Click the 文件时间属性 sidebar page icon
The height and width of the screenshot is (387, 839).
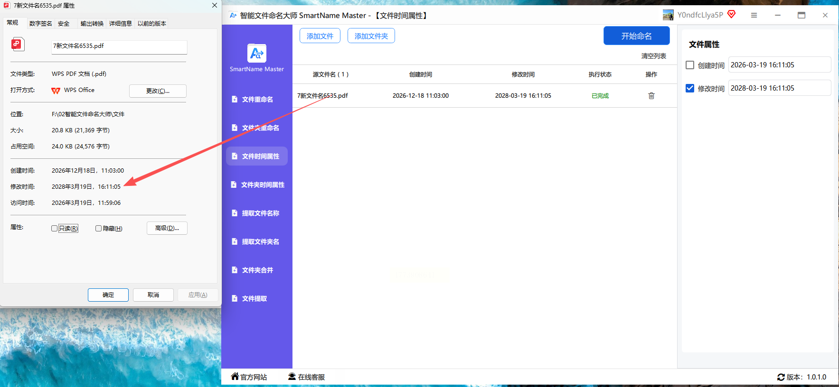(235, 156)
